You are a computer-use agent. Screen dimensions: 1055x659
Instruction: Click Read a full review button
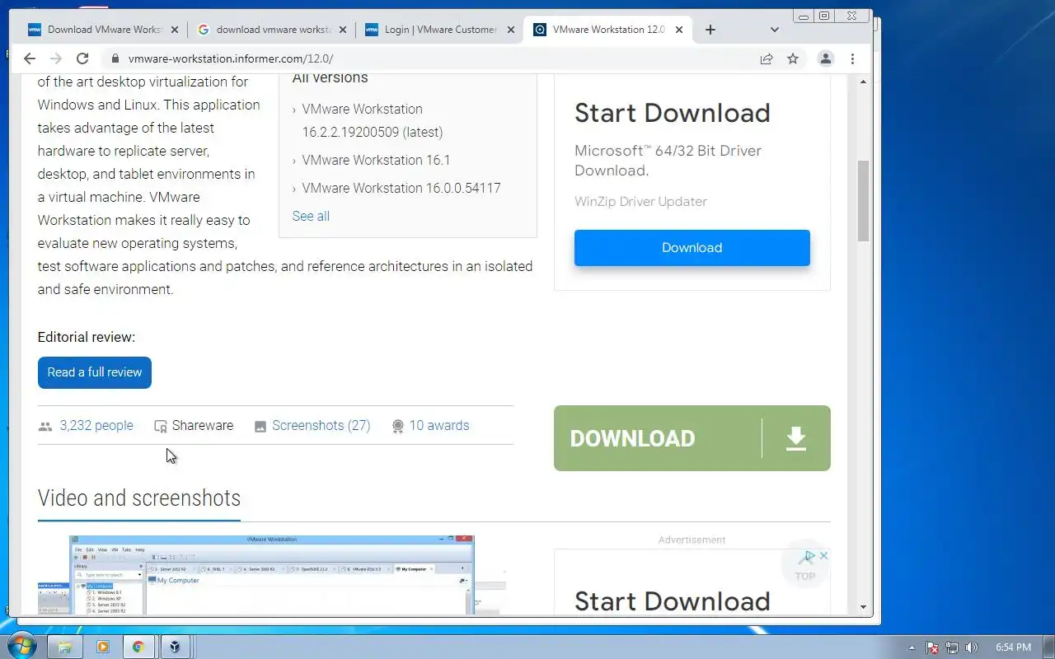(x=95, y=372)
